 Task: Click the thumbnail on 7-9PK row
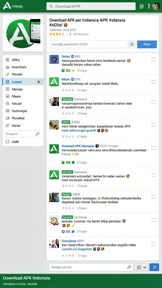[x=54, y=197]
